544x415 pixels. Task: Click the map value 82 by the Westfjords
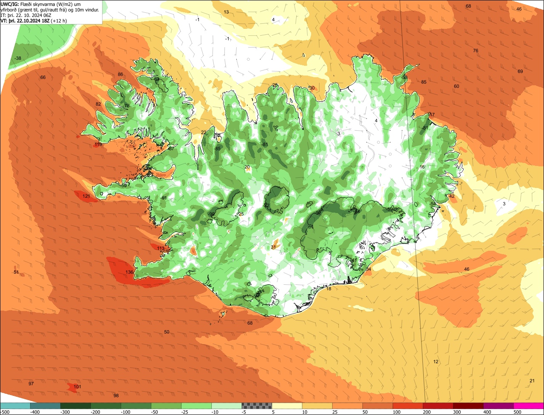[98, 104]
